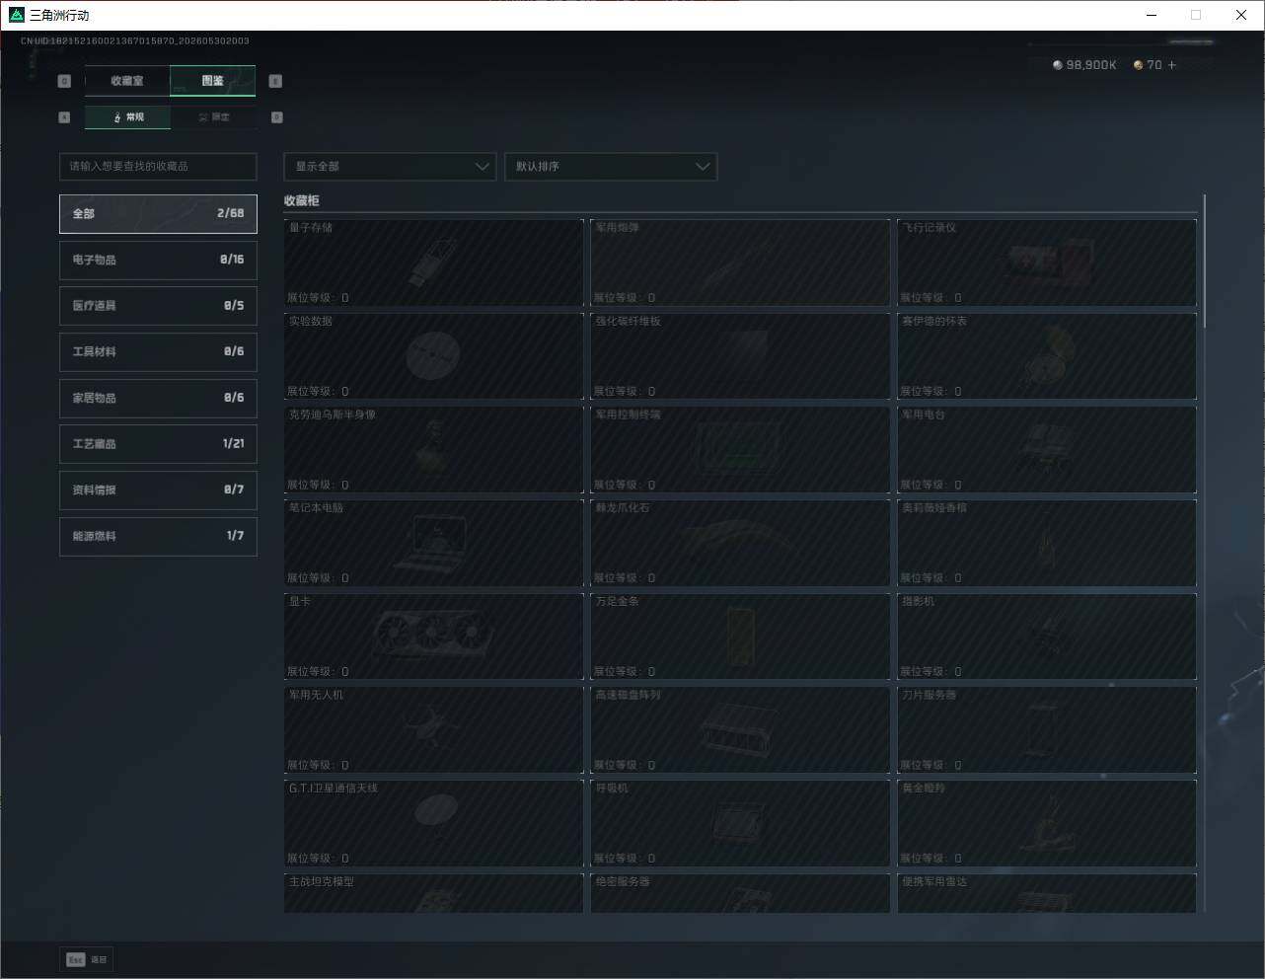Image resolution: width=1265 pixels, height=979 pixels.
Task: Click the E key hint icon beside 图鉴
Action: coord(275,81)
